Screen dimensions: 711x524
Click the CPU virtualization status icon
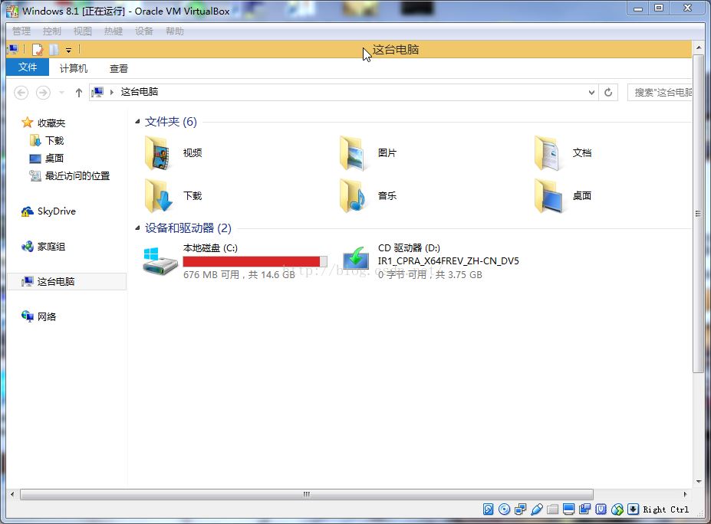tap(601, 509)
